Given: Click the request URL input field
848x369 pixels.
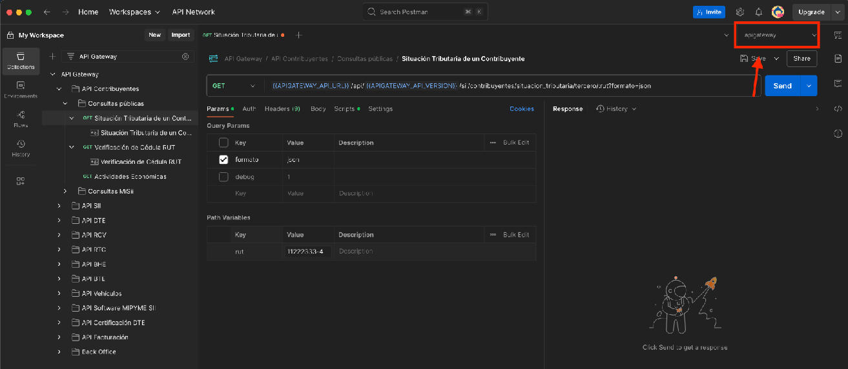Looking at the screenshot, I should point(513,86).
